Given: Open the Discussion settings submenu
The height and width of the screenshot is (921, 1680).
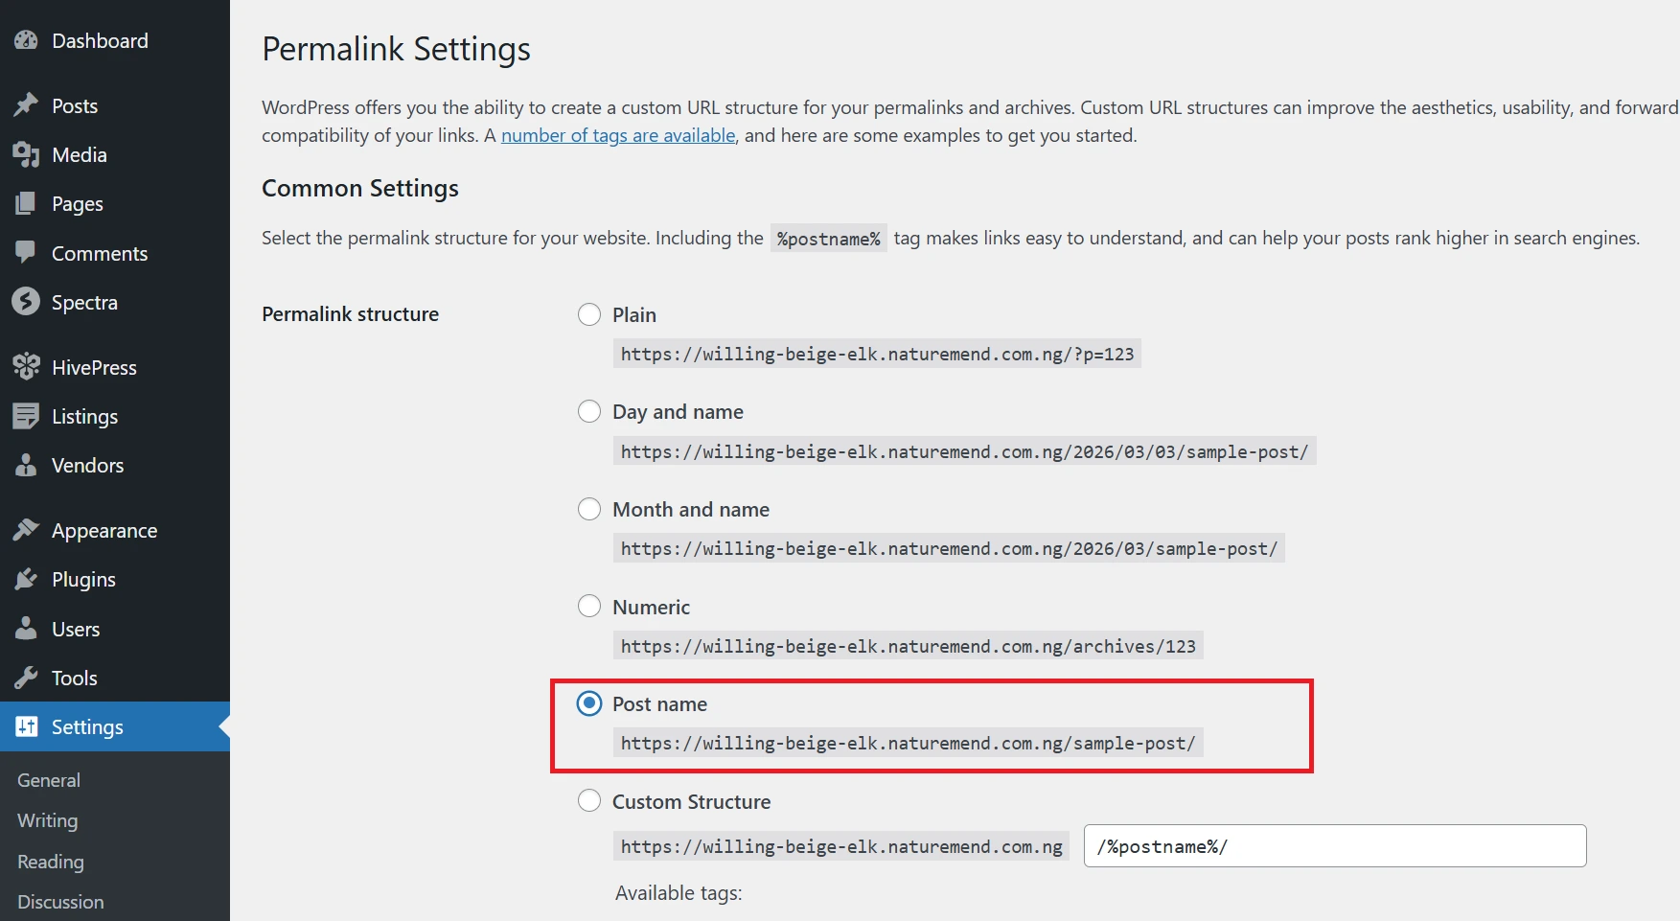Looking at the screenshot, I should [60, 902].
